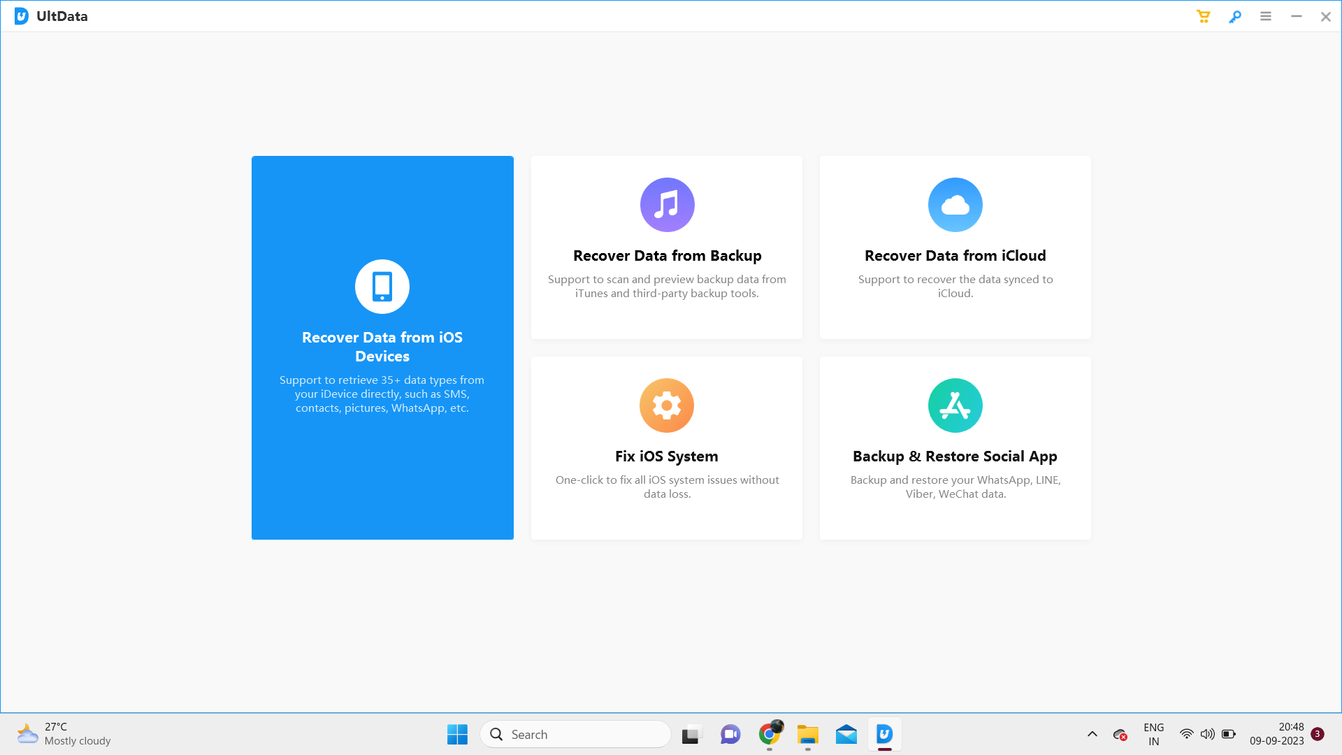The height and width of the screenshot is (755, 1342).
Task: Open the shopping cart purchase icon
Action: click(x=1203, y=16)
